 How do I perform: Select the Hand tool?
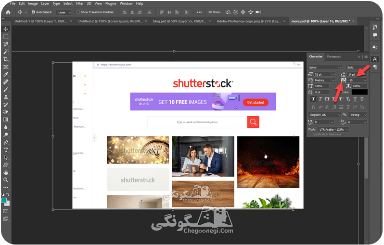click(6, 172)
